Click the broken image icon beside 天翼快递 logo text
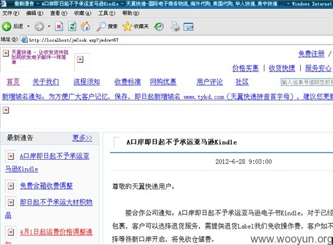The image size is (333, 245). tap(5, 53)
